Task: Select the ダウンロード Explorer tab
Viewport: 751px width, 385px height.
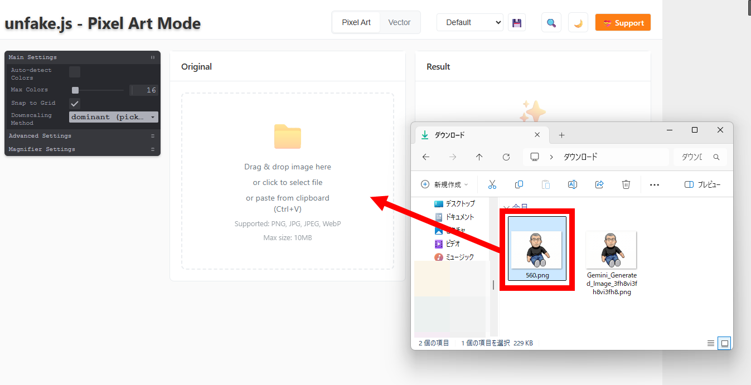Action: click(x=482, y=135)
